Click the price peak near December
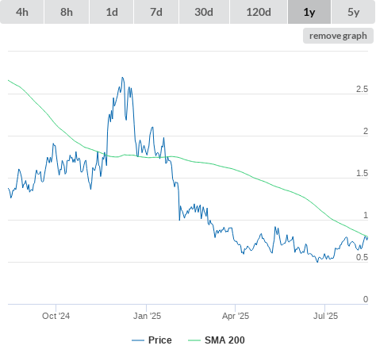 (x=122, y=78)
